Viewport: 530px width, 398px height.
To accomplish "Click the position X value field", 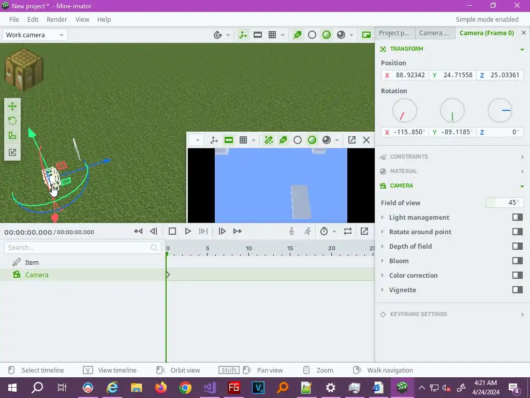I will [x=405, y=75].
